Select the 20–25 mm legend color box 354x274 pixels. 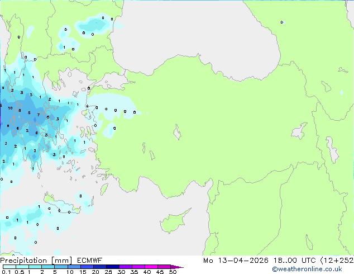coord(100,267)
